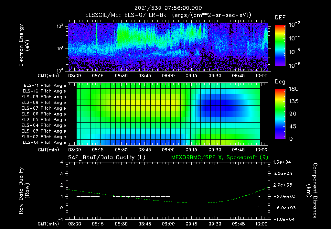Click the 4 tick on Raw Data Quality axis
Image resolution: width=331 pixels, height=229 pixels.
tap(61, 162)
